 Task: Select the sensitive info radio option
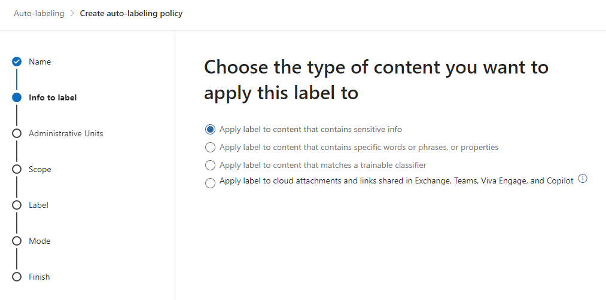pos(210,130)
